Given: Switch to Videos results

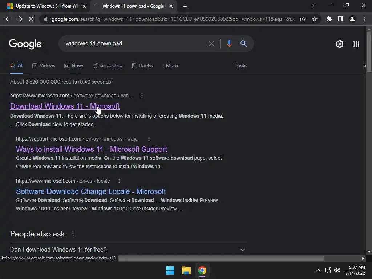Looking at the screenshot, I should point(44,66).
